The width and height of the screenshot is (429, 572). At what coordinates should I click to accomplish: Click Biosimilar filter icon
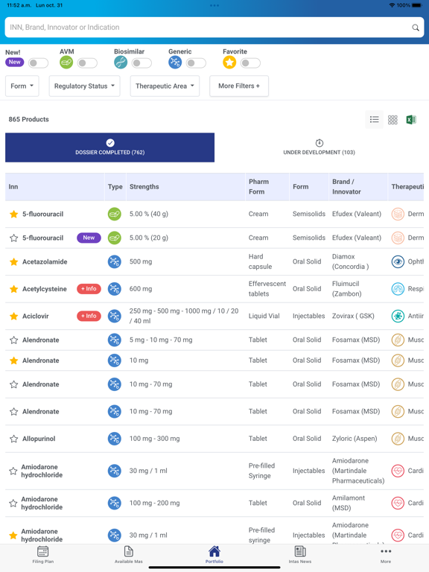point(121,63)
